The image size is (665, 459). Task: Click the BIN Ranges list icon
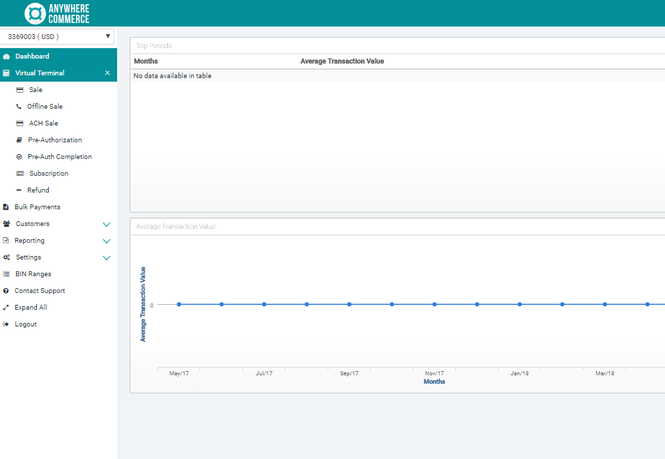tap(6, 274)
